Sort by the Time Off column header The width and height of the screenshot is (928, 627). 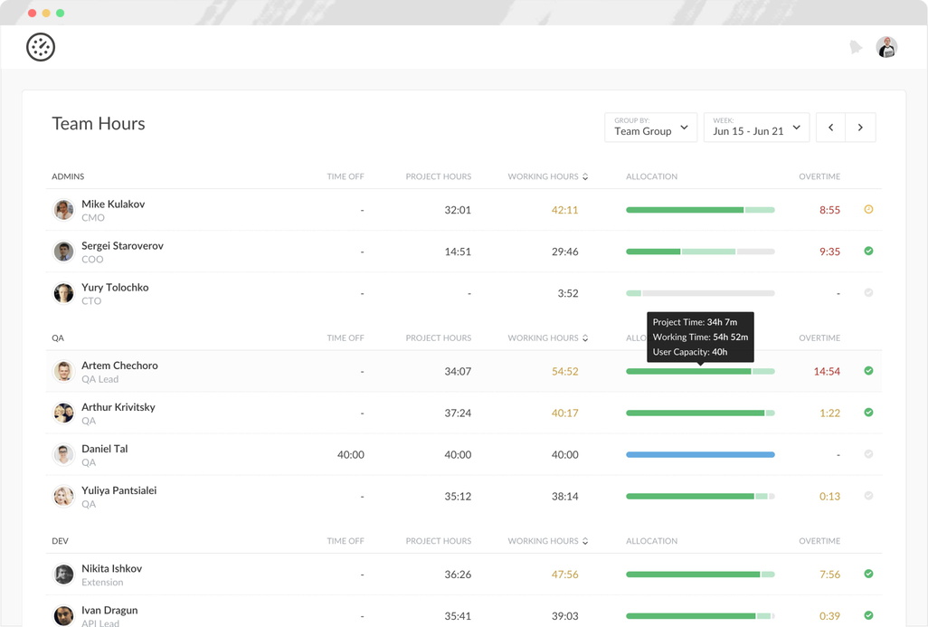coord(345,176)
